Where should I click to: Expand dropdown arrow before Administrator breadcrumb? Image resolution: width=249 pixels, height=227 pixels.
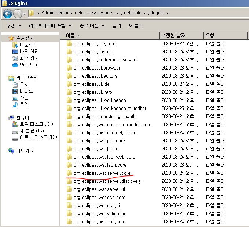tap(38, 13)
